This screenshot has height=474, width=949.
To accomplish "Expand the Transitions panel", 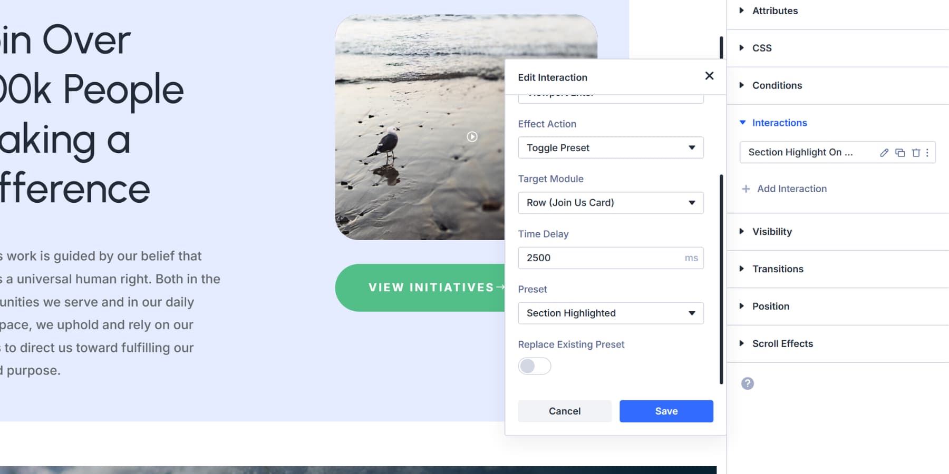I will click(x=778, y=269).
